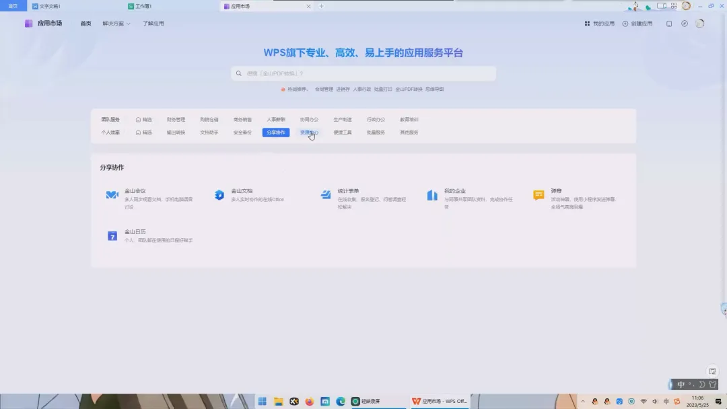Go to the 首页 nav item
Image resolution: width=727 pixels, height=409 pixels.
tap(85, 24)
